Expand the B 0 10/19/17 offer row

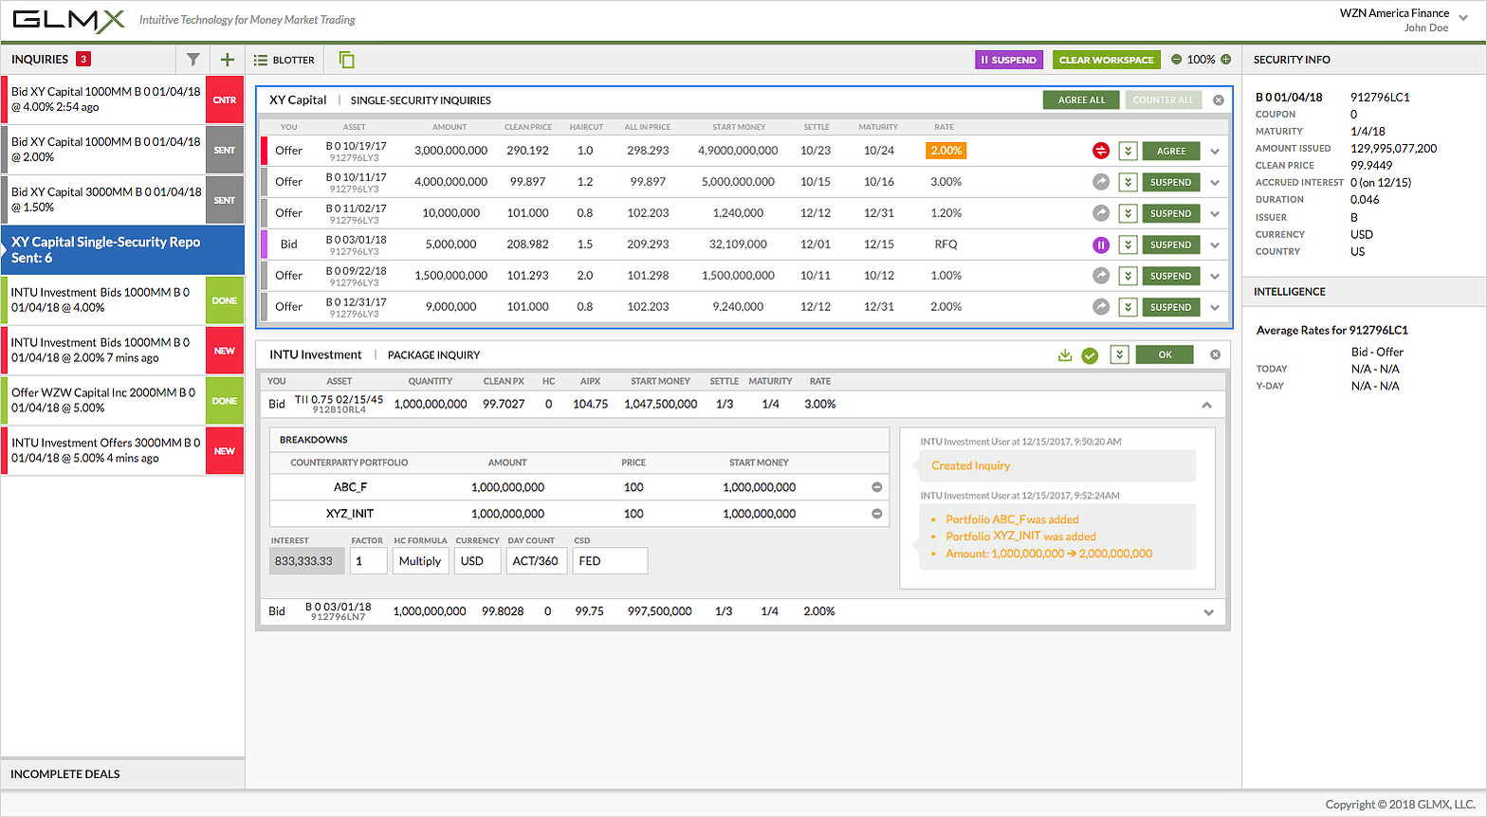[1215, 152]
